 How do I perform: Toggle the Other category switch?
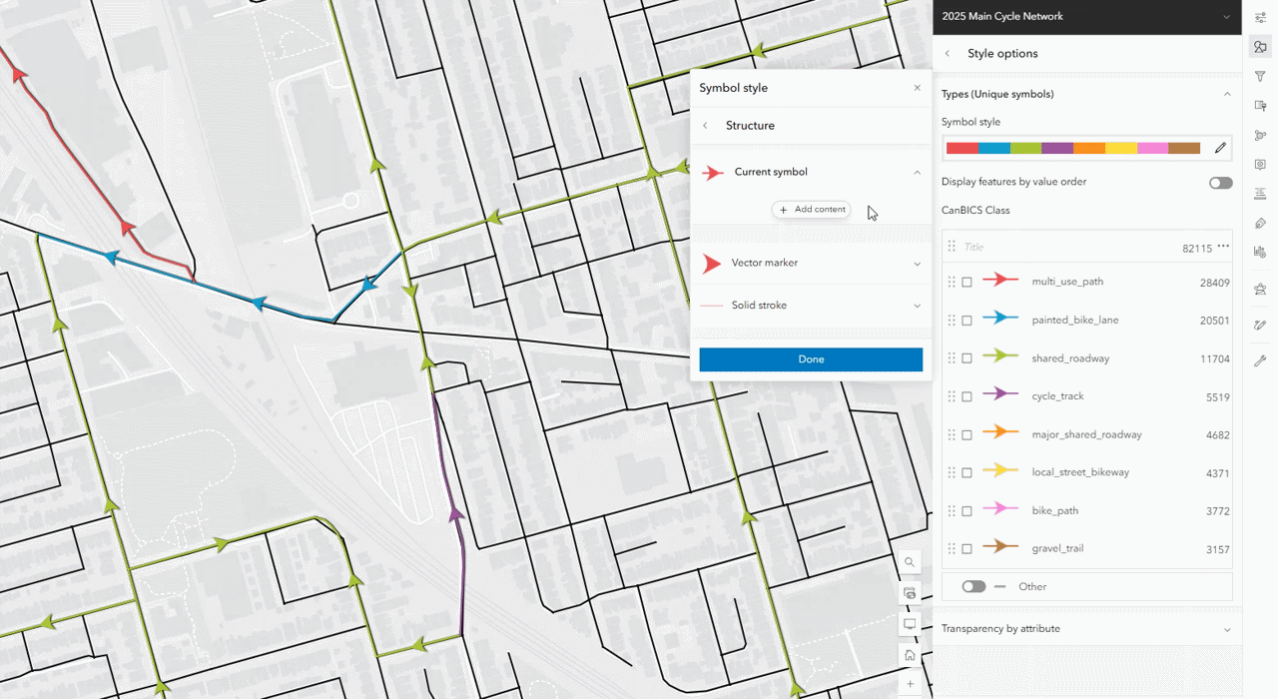click(x=973, y=587)
